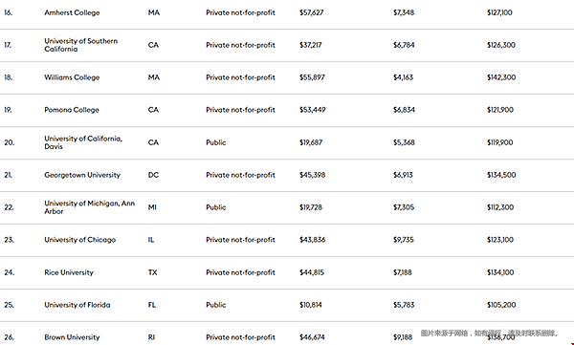Image resolution: width=574 pixels, height=345 pixels.
Task: Click the $19,728 cost for Michigan
Action: tap(311, 207)
